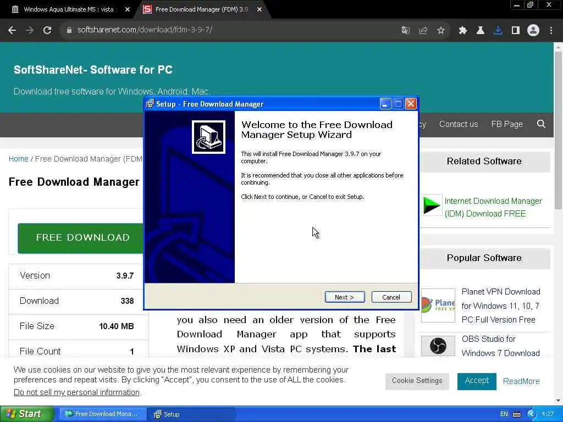Open Internet Download Manager (IDM) link
This screenshot has width=563, height=422.
click(x=493, y=207)
